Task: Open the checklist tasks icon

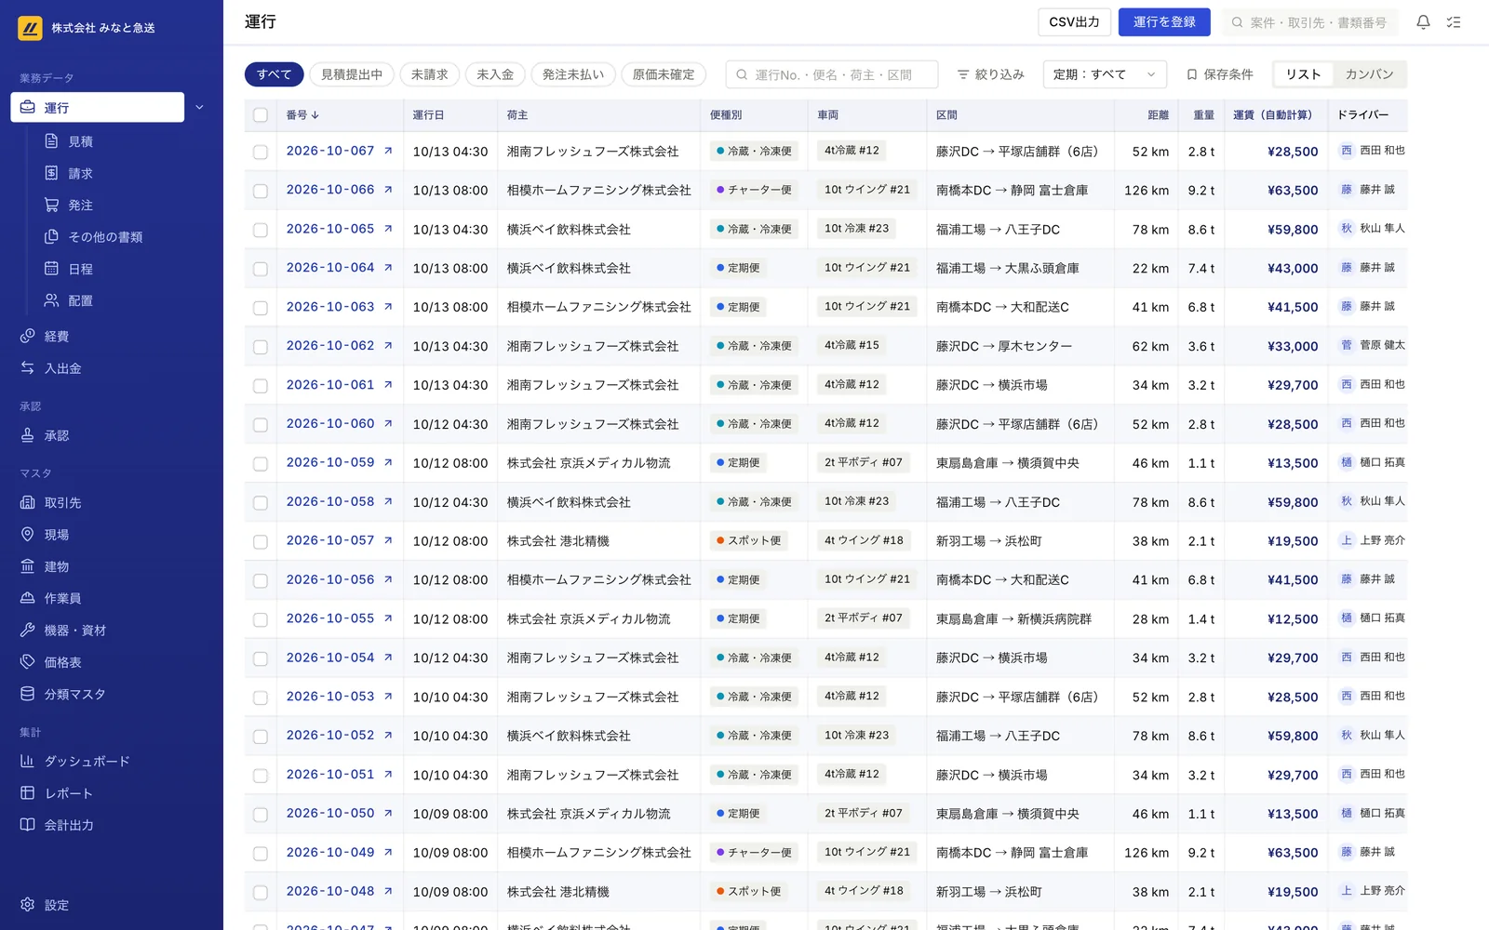Action: pyautogui.click(x=1454, y=22)
